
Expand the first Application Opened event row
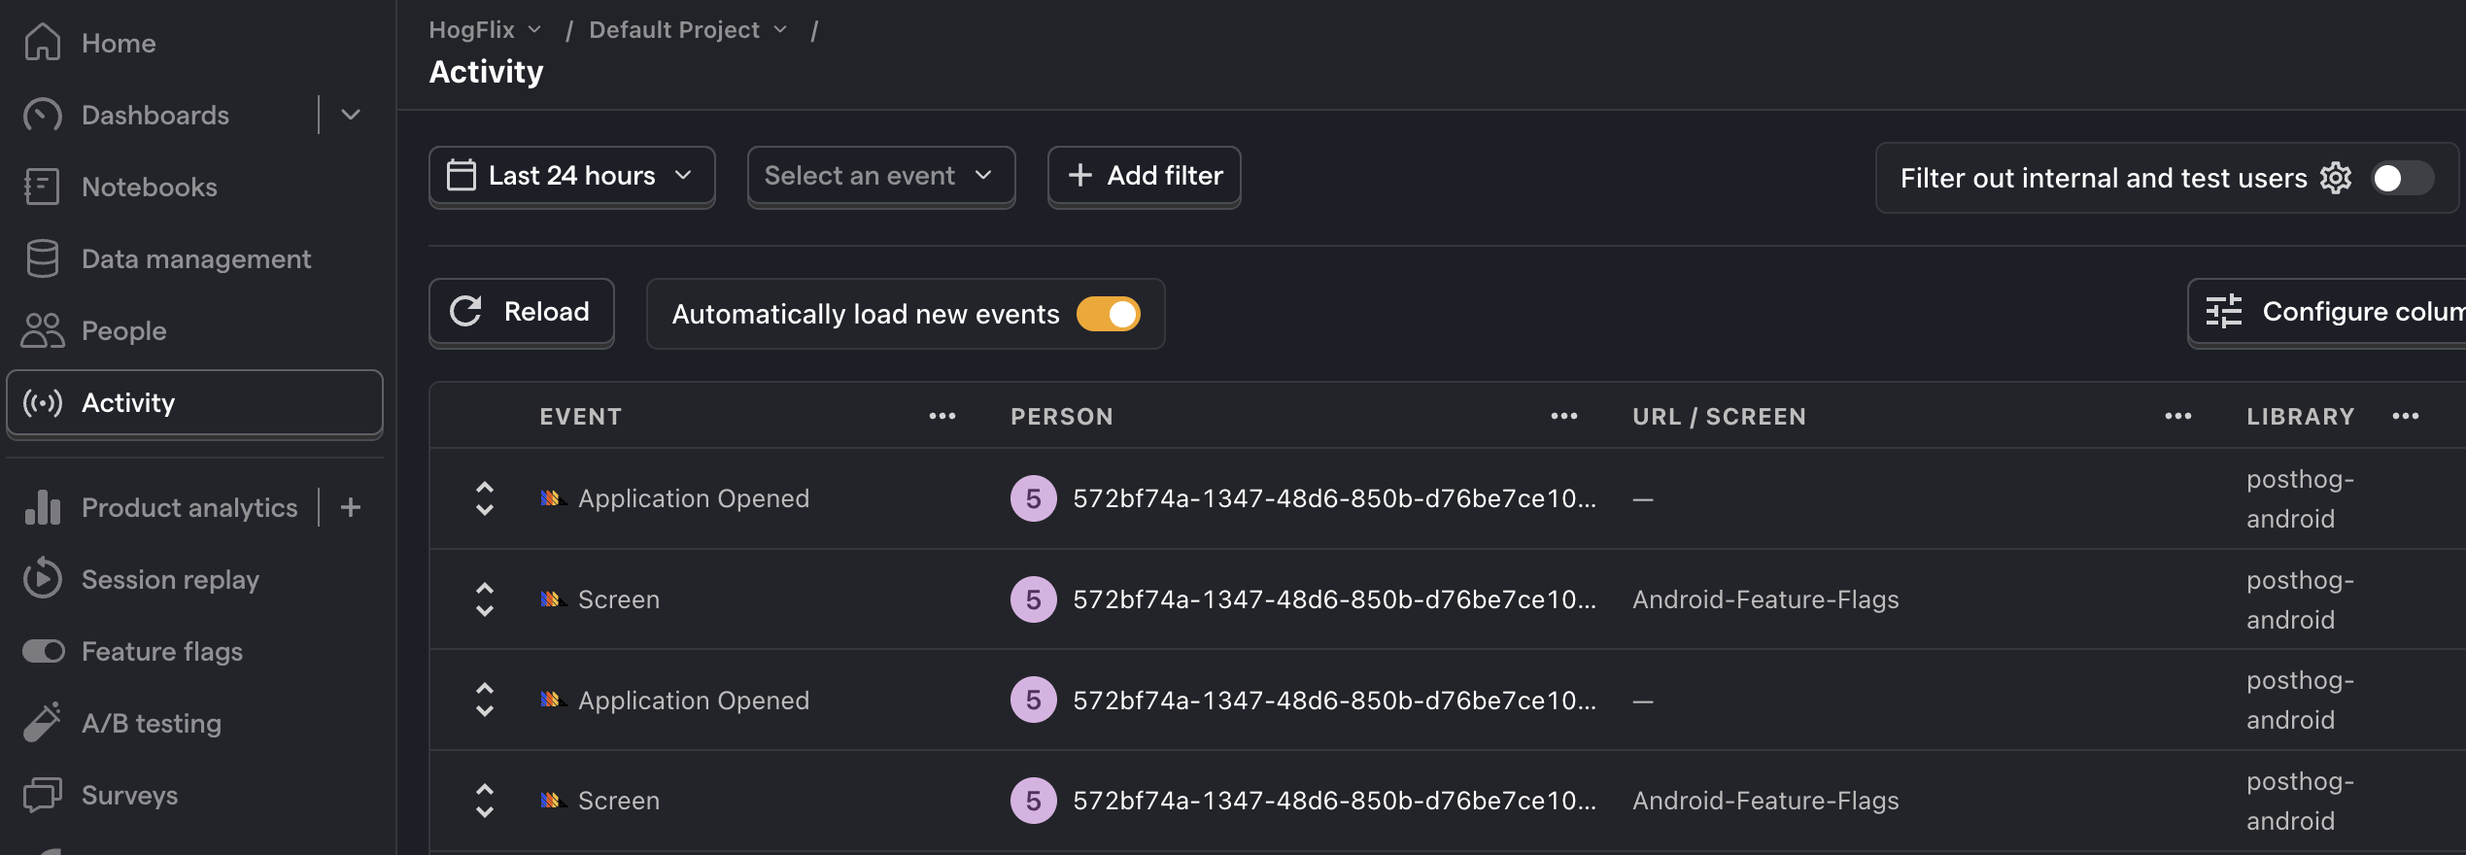pyautogui.click(x=485, y=498)
